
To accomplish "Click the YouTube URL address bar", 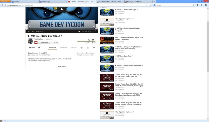I will coord(75,5).
